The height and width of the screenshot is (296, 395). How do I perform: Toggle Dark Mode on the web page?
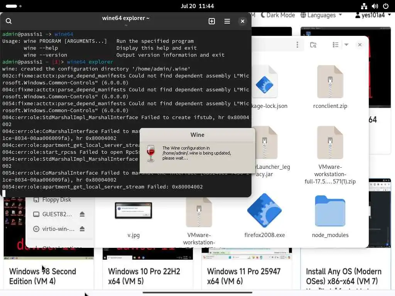278,15
